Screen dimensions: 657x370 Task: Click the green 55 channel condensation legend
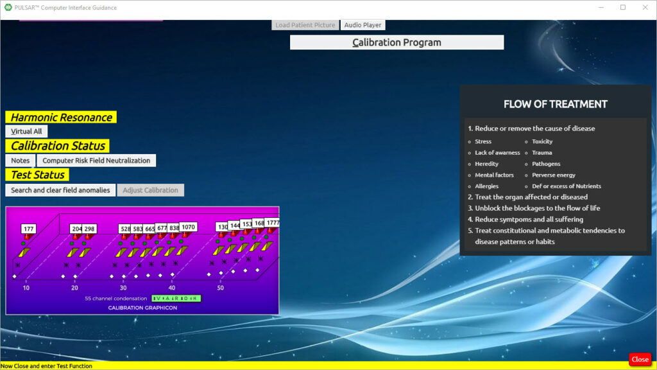click(x=176, y=299)
